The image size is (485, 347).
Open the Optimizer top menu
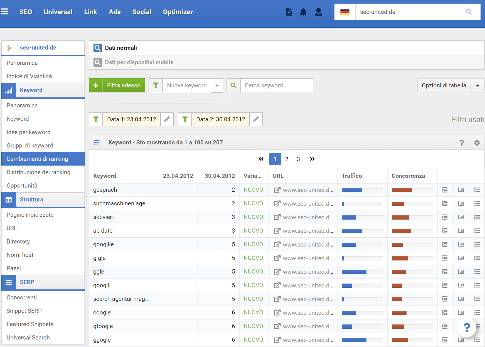click(178, 12)
